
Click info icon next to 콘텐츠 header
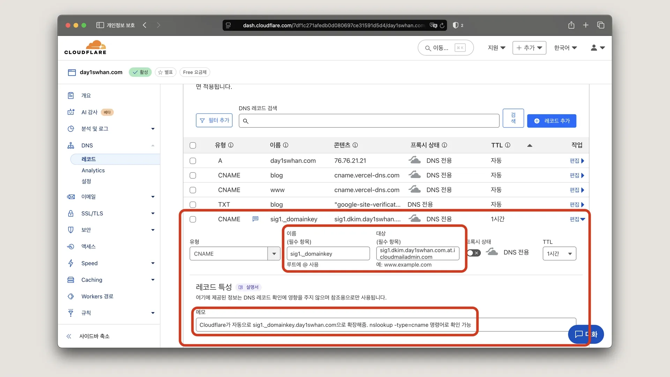355,145
